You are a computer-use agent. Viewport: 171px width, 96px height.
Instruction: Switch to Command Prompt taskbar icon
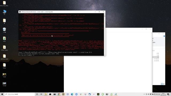[x=50, y=94]
